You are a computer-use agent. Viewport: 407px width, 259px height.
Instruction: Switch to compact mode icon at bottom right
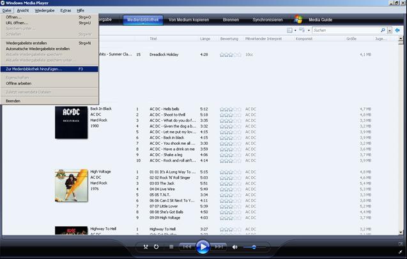401,251
